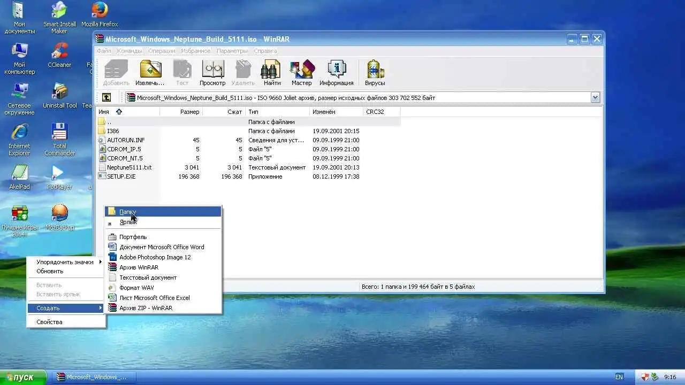Create a new Портфель
Viewport: 685px width, 385px height.
(x=163, y=237)
